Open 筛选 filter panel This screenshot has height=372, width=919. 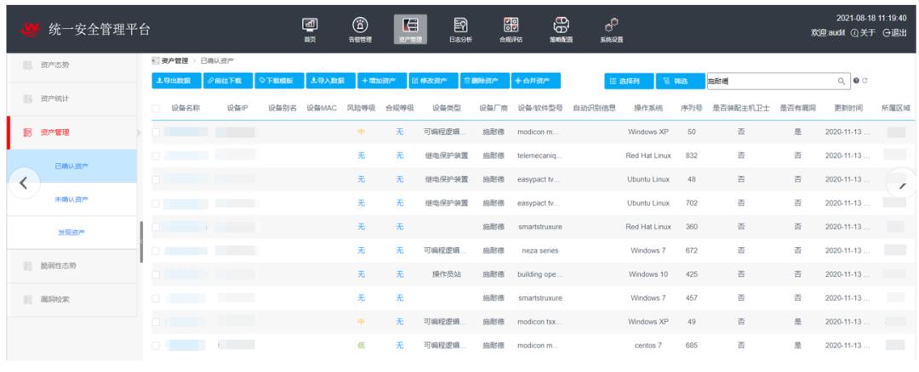point(680,82)
